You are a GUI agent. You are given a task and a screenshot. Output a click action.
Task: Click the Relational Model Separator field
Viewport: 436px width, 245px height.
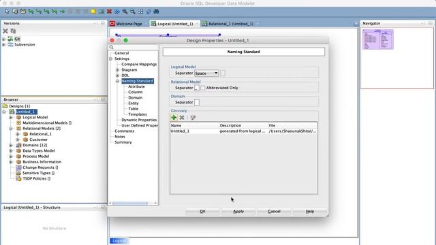(x=197, y=88)
